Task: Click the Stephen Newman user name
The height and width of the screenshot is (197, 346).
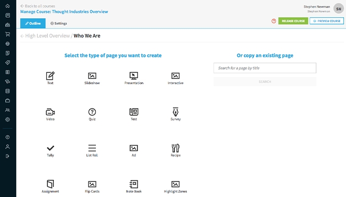Action: pyautogui.click(x=317, y=6)
